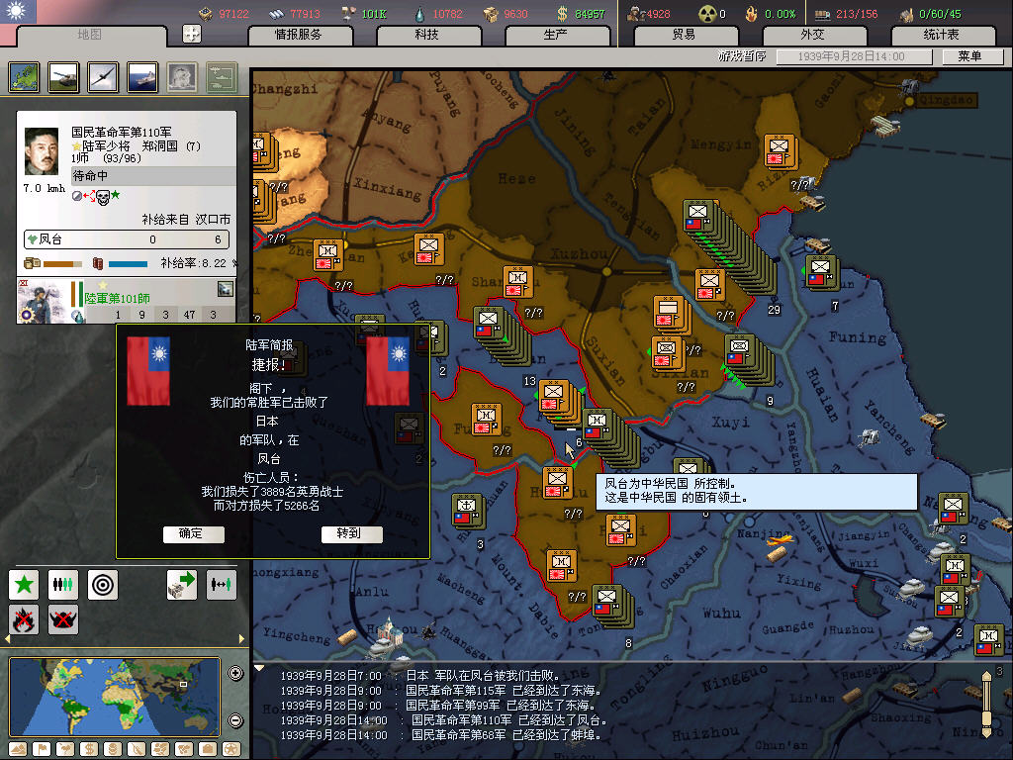Viewport: 1013px width, 760px height.
Task: Click the dissent flame icon beside 0.00%
Action: click(752, 14)
